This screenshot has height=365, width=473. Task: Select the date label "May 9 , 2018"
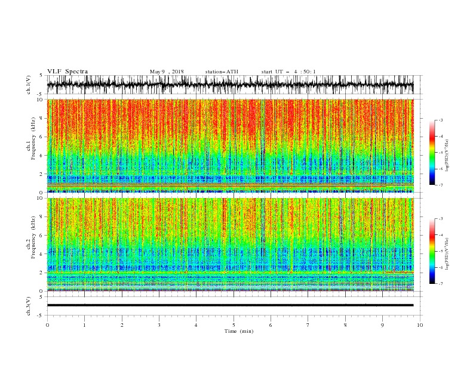tap(167, 72)
